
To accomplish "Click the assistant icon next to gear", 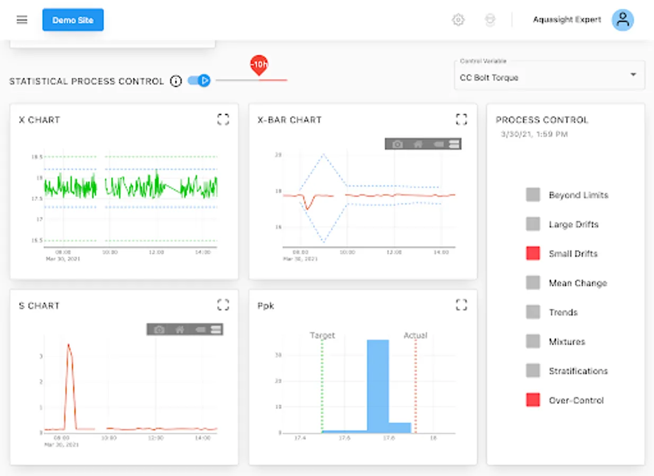I will click(490, 20).
